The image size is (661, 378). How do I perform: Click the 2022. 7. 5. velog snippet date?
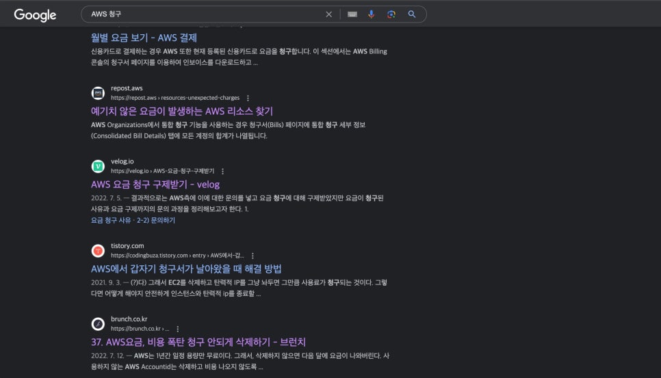(106, 198)
